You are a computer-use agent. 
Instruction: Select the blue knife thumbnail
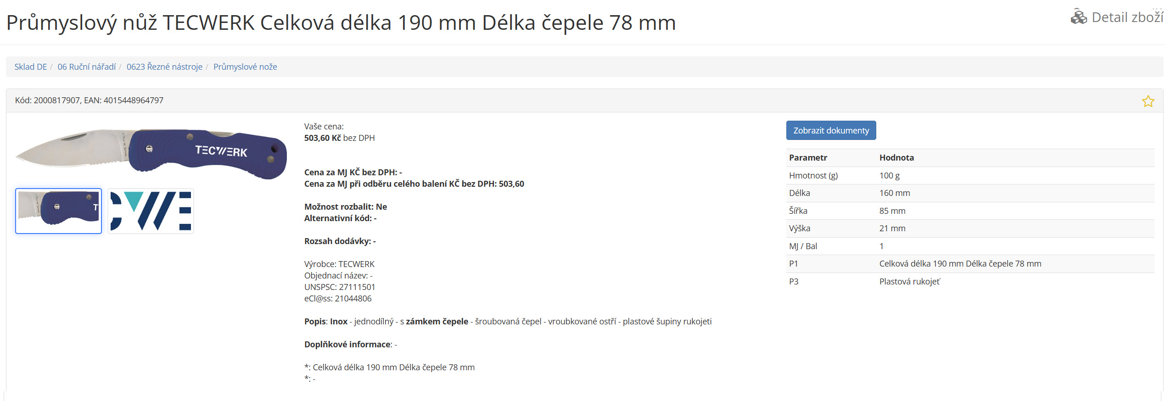[59, 211]
